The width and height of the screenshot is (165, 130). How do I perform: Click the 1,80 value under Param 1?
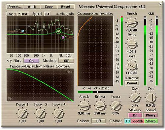(22, 121)
